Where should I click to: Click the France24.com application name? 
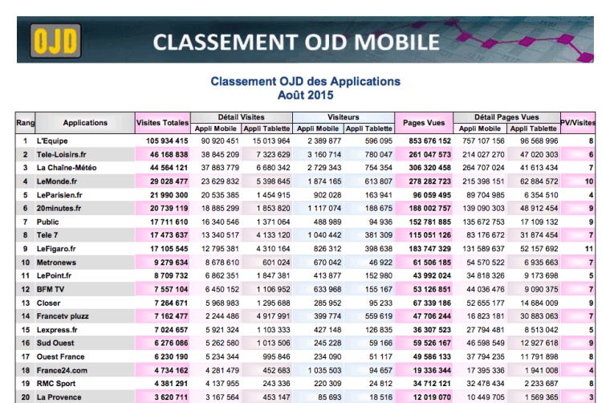pyautogui.click(x=62, y=370)
